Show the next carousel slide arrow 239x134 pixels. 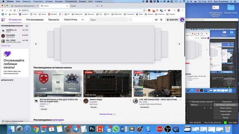tap(179, 44)
